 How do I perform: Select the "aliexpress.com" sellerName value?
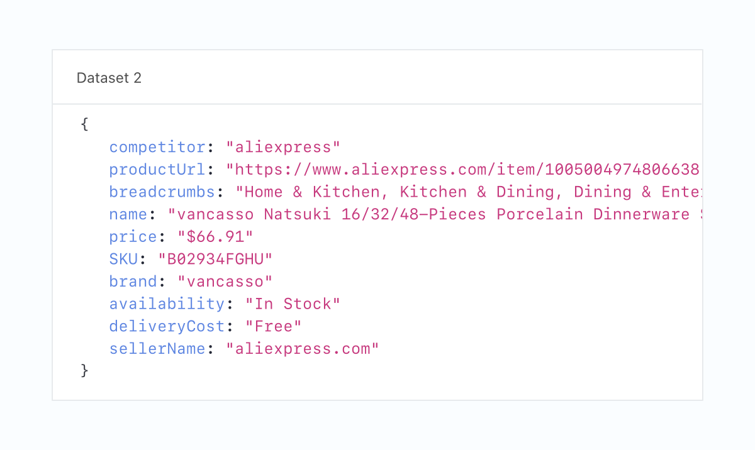[x=303, y=349]
